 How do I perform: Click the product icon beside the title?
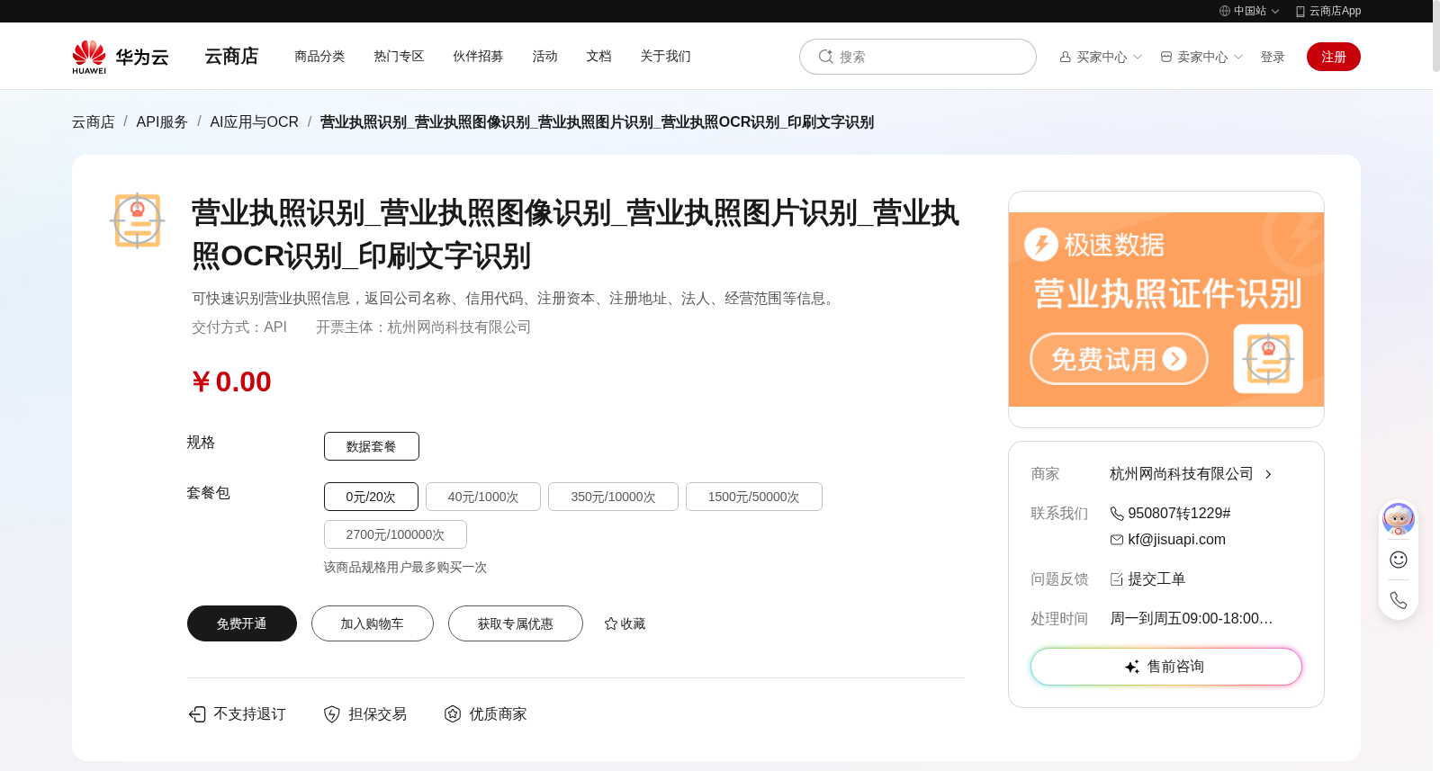click(x=137, y=220)
